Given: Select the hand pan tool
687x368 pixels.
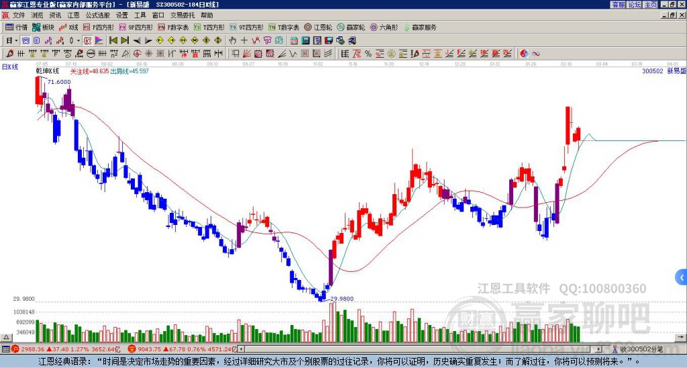Looking at the screenshot, I should click(233, 41).
